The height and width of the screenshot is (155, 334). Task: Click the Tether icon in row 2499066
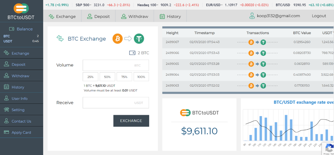point(264,53)
